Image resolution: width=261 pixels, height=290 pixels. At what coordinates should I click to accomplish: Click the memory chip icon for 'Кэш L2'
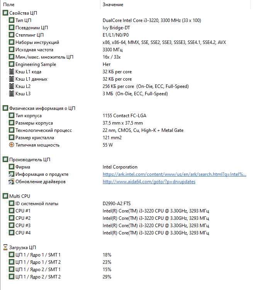tap(12, 86)
